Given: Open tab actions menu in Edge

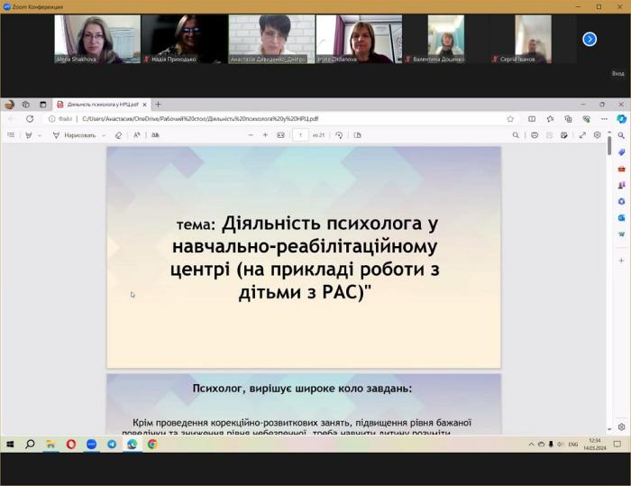Looking at the screenshot, I should tap(42, 105).
